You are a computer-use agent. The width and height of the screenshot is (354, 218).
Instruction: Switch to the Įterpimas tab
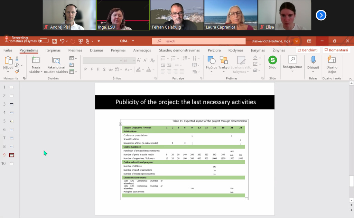53,50
